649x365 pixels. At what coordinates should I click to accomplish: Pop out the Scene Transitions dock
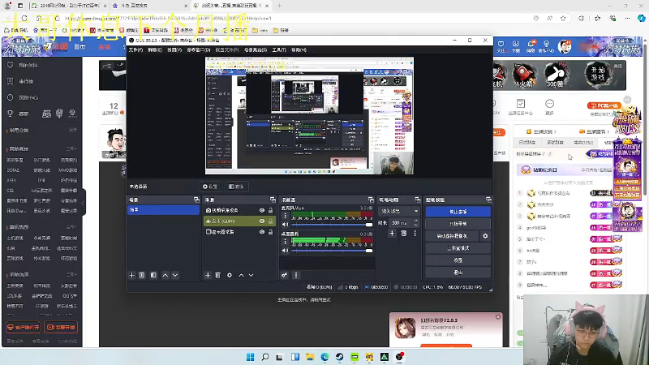(417, 200)
